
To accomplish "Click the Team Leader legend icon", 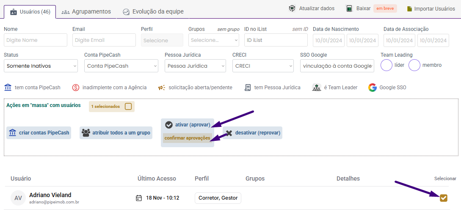I will click(x=317, y=88).
